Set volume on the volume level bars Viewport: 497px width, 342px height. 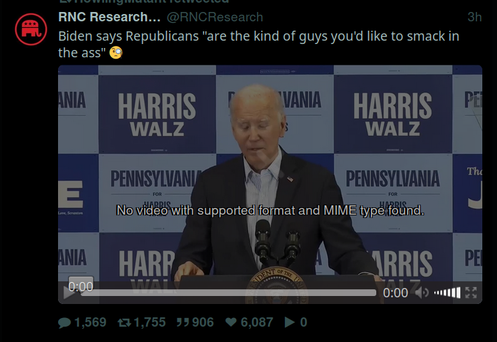point(447,293)
